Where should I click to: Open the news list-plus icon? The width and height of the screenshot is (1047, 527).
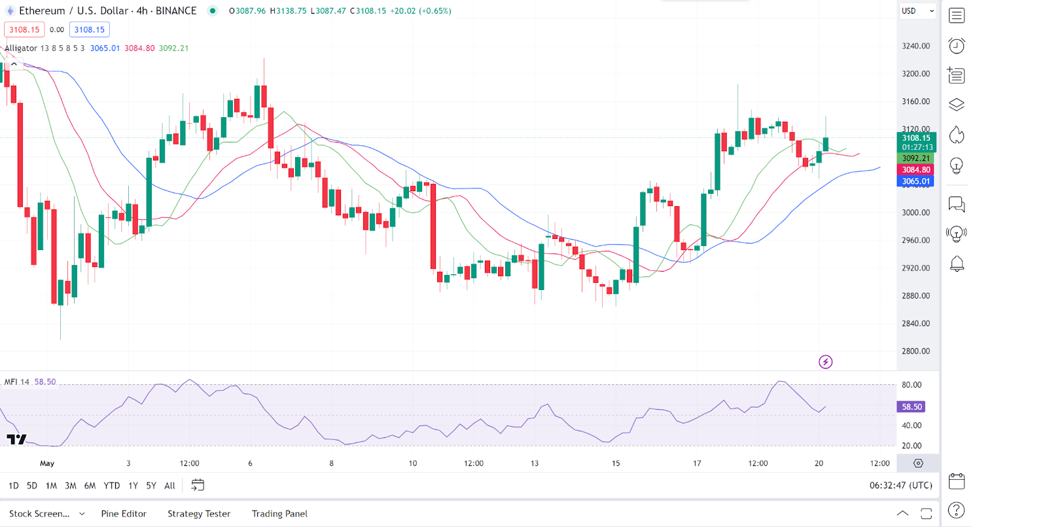coord(956,75)
